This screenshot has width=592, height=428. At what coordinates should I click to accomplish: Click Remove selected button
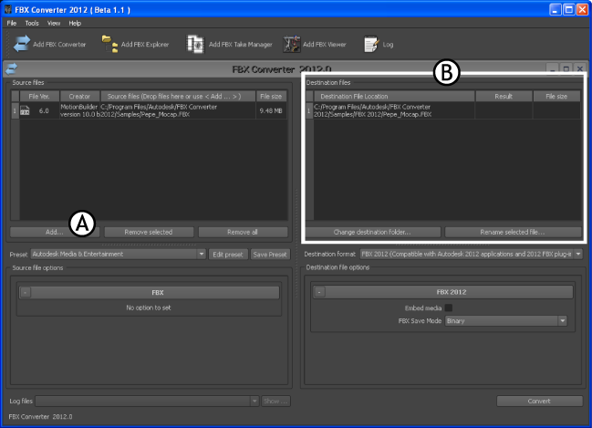(x=149, y=232)
